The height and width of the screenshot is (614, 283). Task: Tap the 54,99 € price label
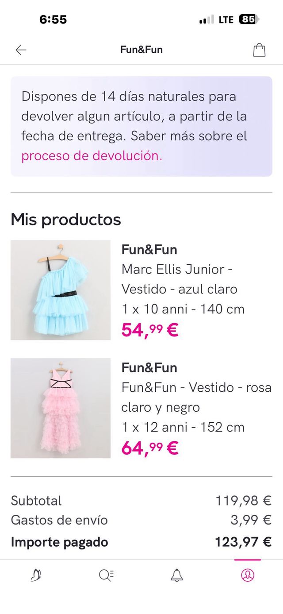click(x=149, y=330)
